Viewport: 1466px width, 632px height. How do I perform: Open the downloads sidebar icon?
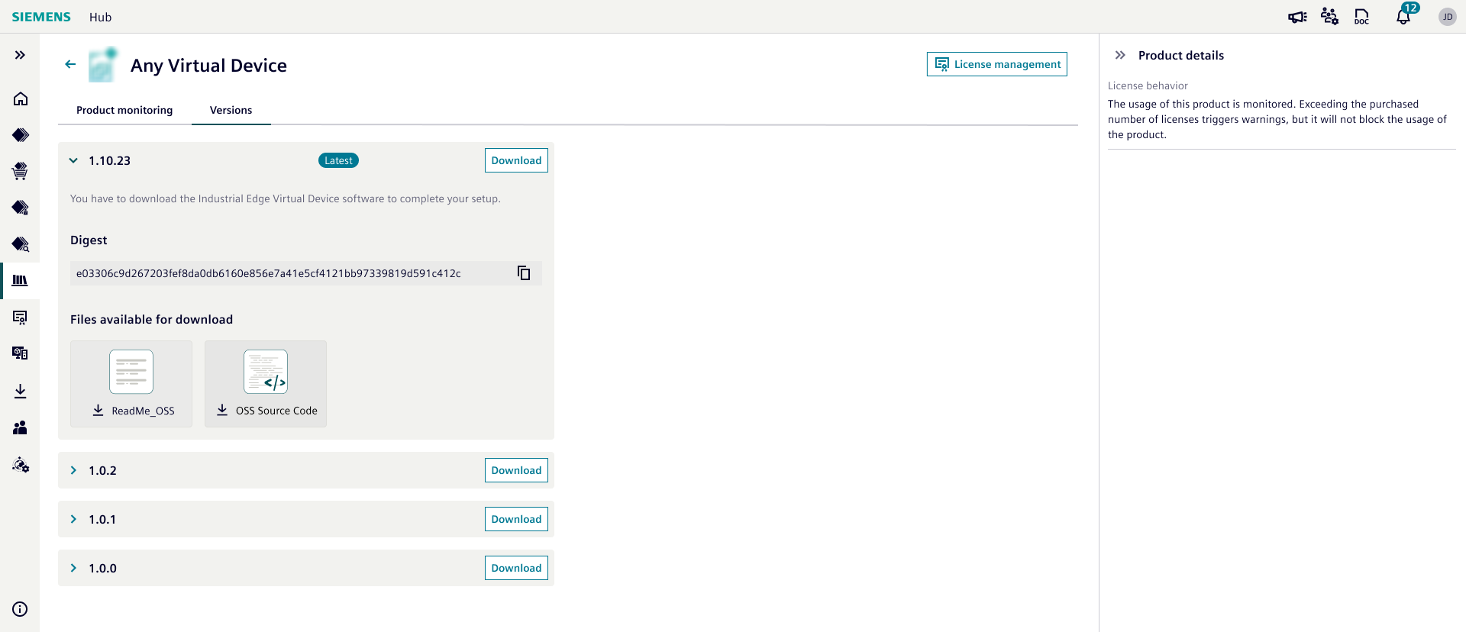coord(21,392)
